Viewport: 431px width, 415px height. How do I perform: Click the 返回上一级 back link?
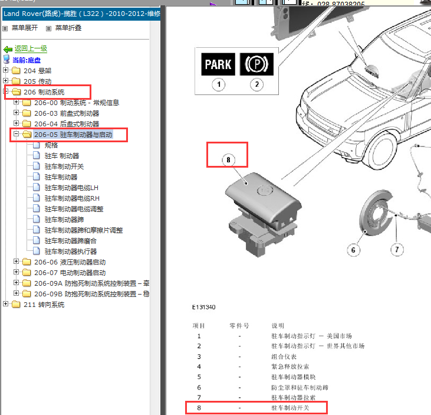[31, 49]
